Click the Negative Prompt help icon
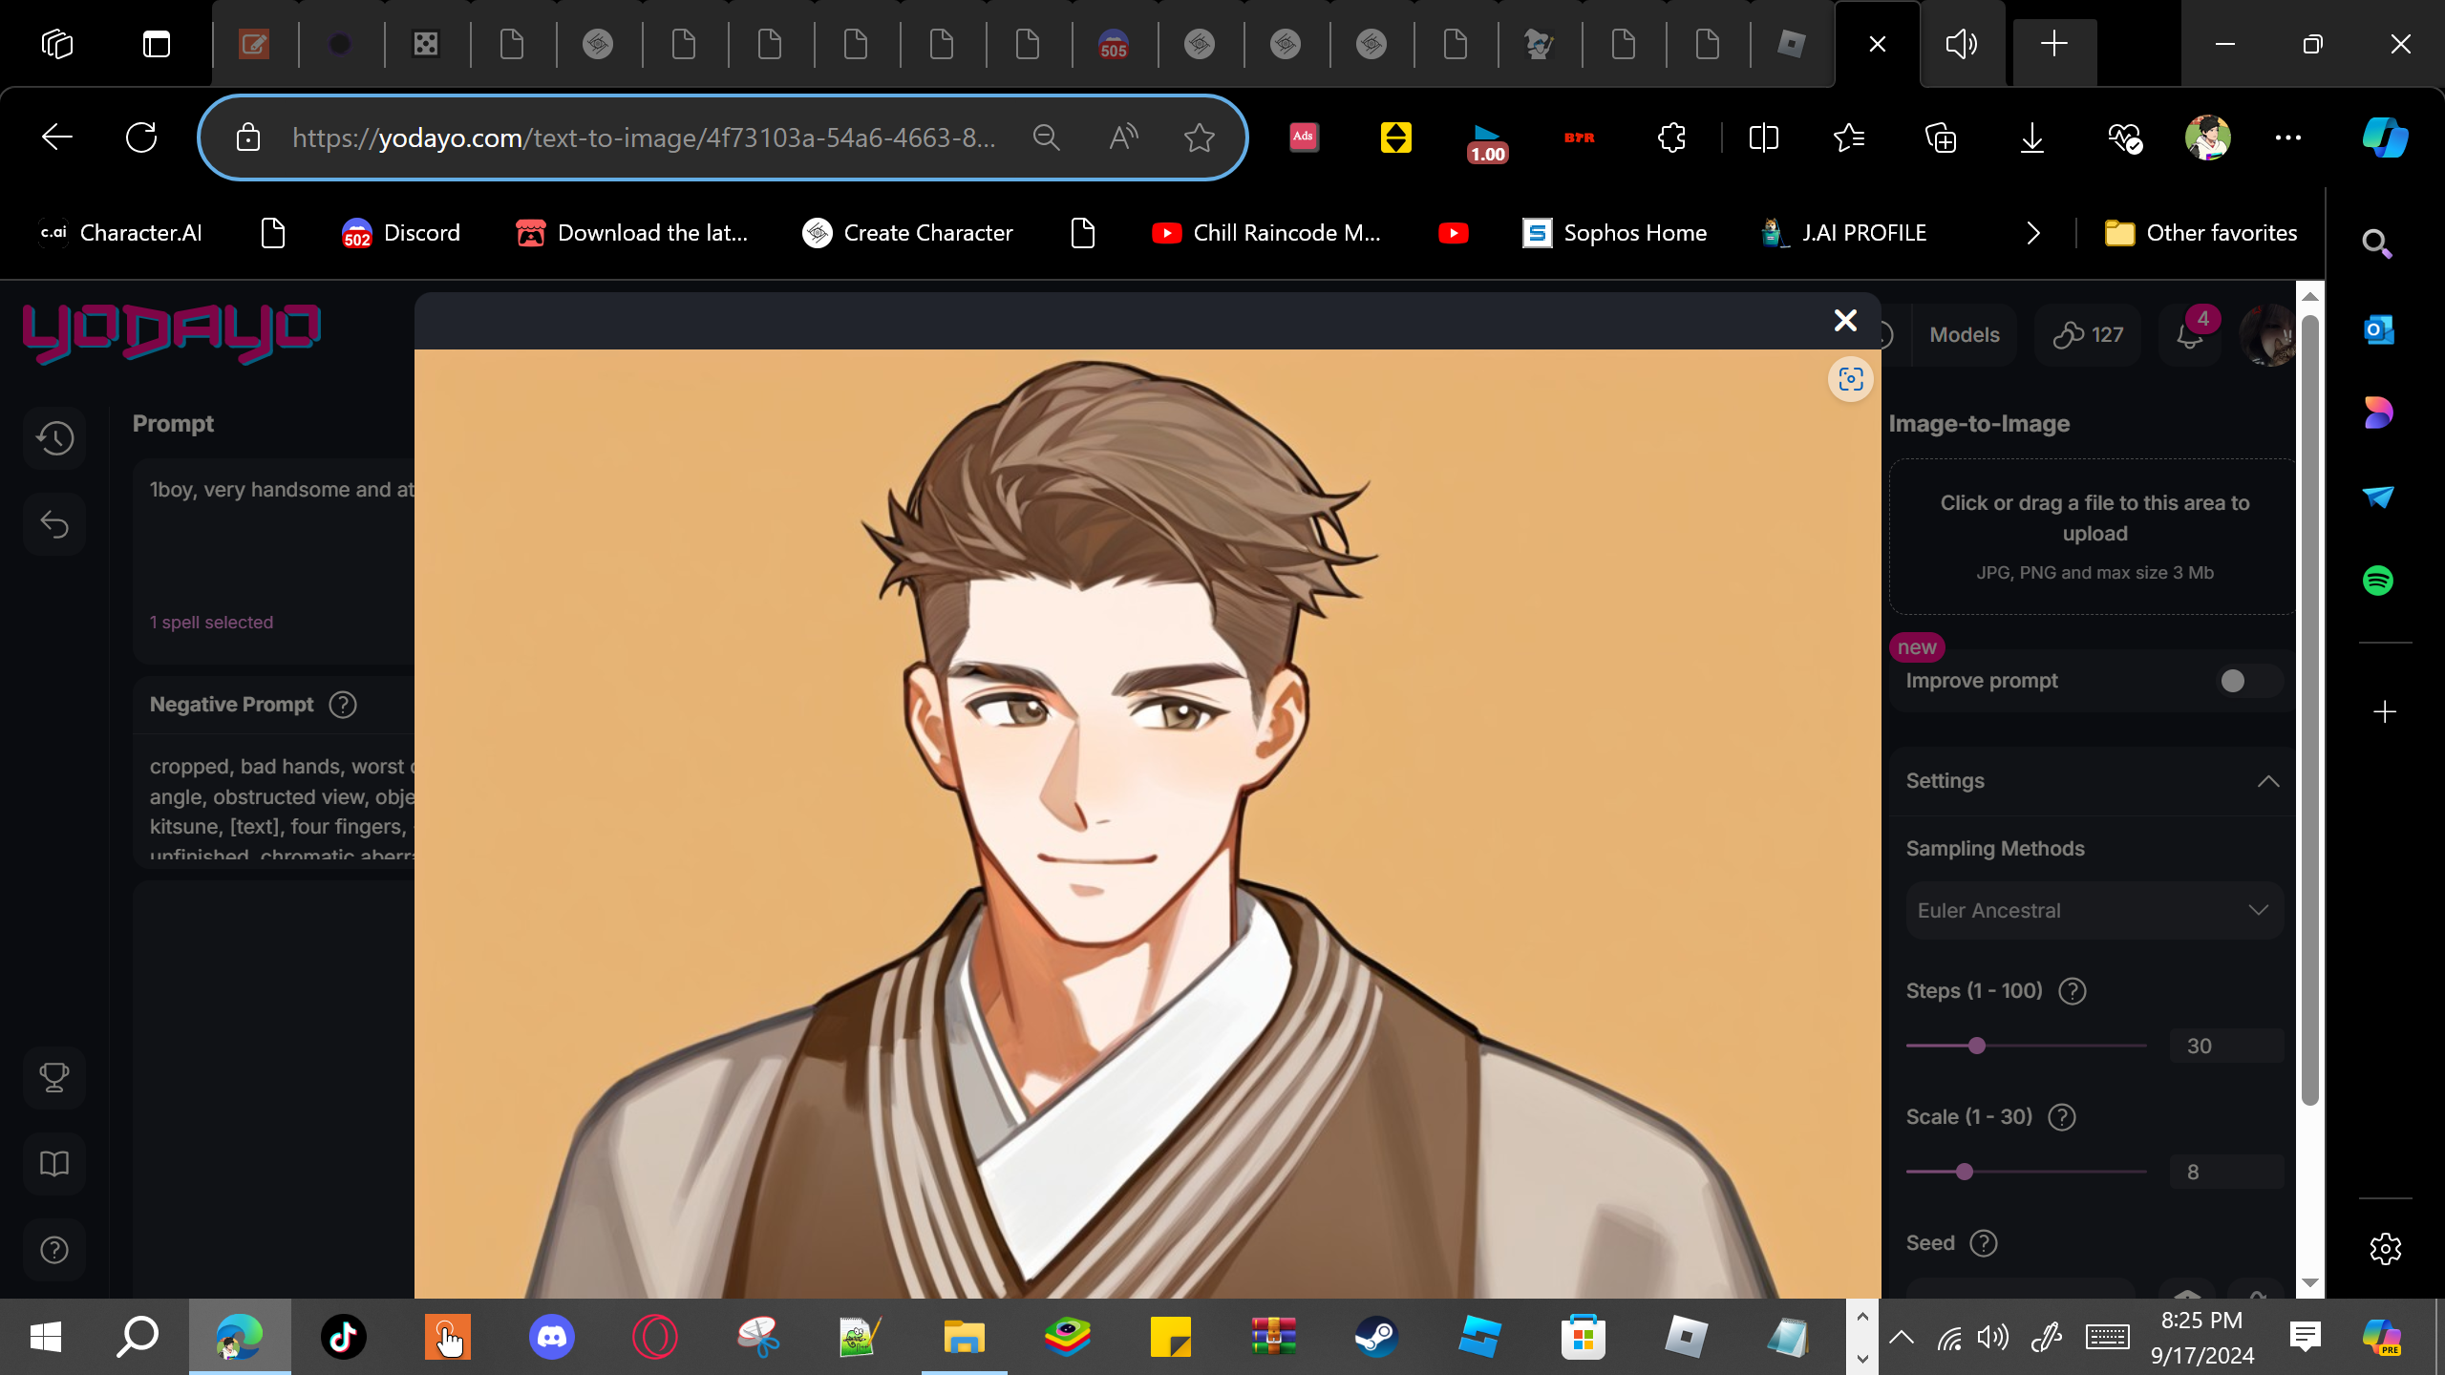The height and width of the screenshot is (1375, 2445). pos(343,705)
